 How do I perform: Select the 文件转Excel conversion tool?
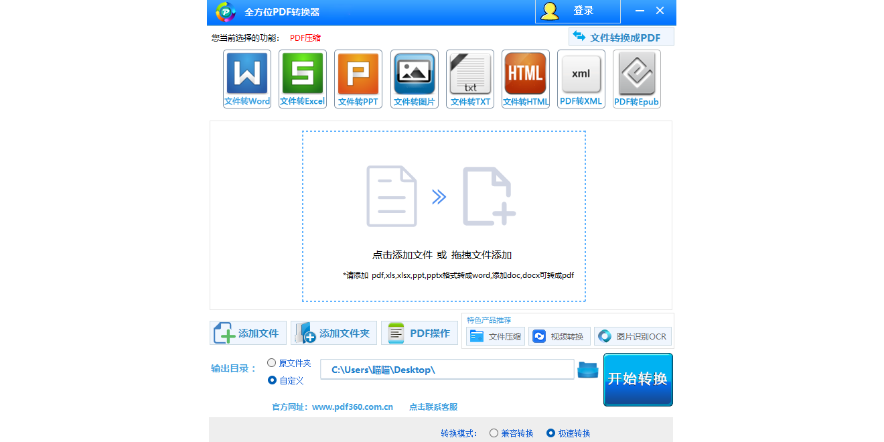(x=302, y=77)
